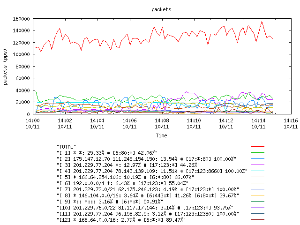Click the slate blue legend line for entry [11]

coord(257,214)
